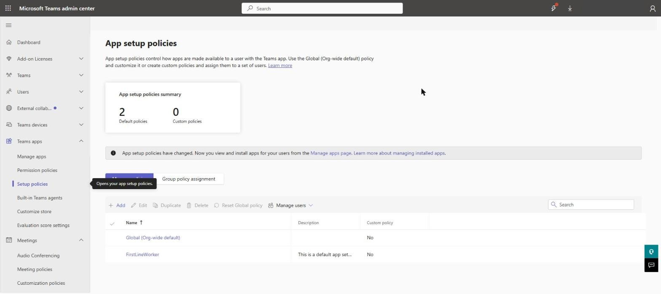
Task: Expand the Users section chevron
Action: tap(81, 91)
